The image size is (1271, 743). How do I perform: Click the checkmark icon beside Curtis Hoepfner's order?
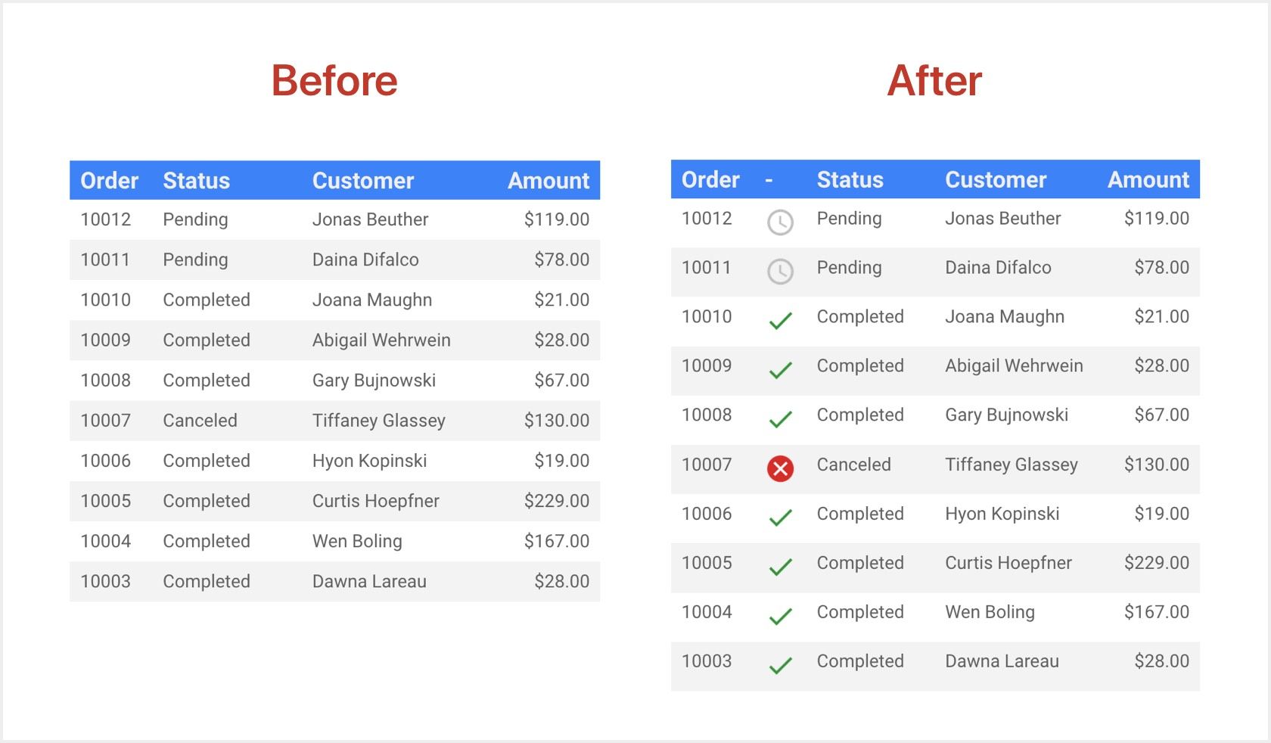coord(780,567)
